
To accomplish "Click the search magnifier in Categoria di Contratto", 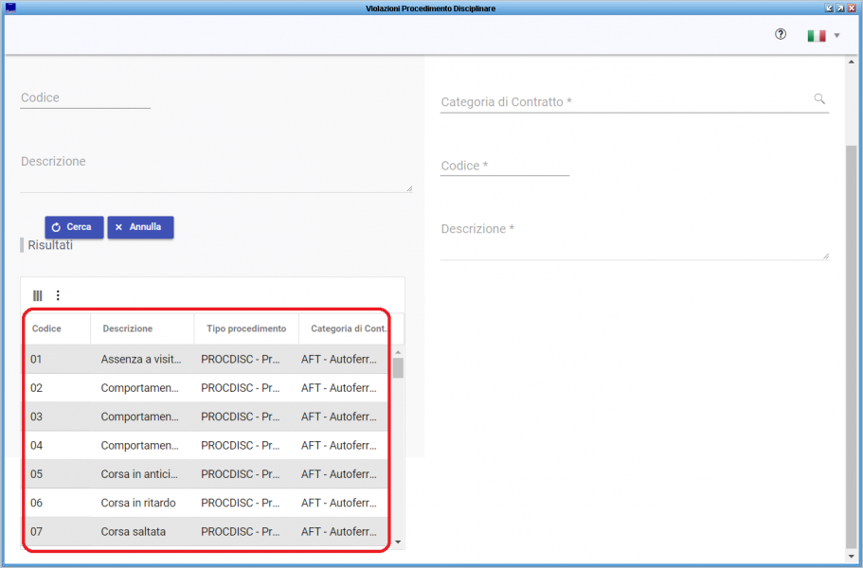I will click(x=819, y=98).
